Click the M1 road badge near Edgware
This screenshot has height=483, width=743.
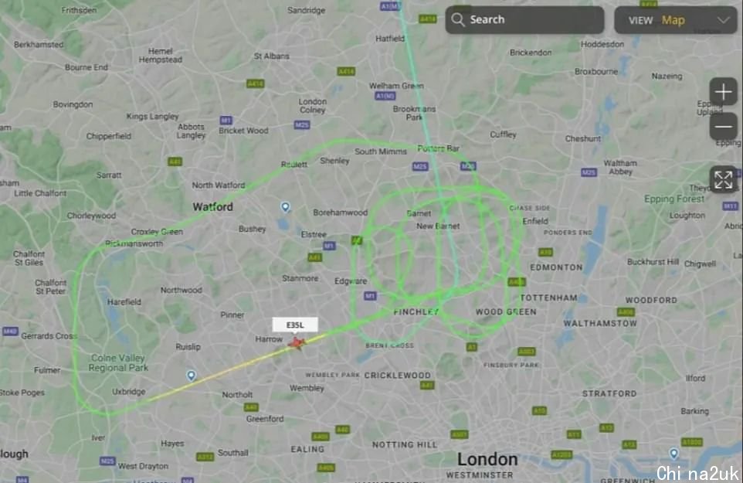click(370, 296)
